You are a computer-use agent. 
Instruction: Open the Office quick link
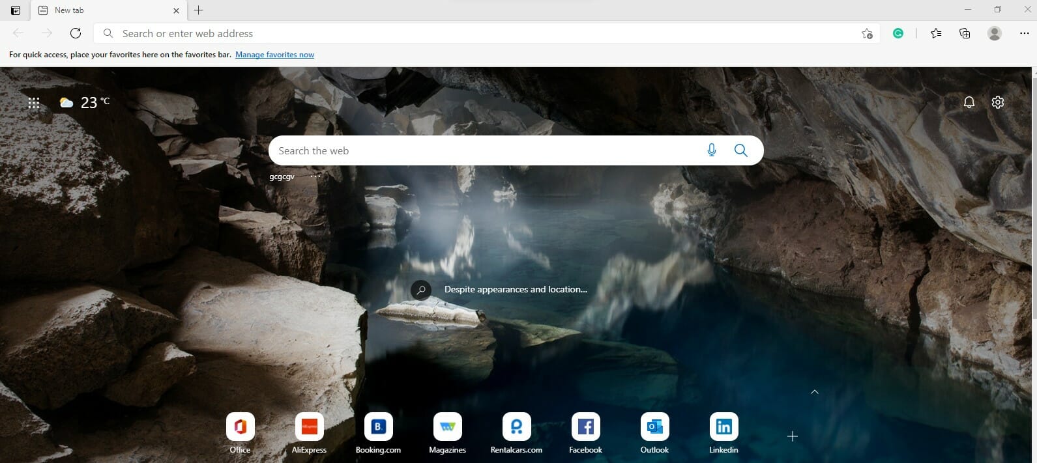pyautogui.click(x=240, y=433)
